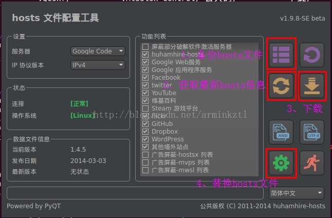Viewport: 332px width, 218px height.
Task: Click the orange refresh check-update icon
Action: coord(281,86)
